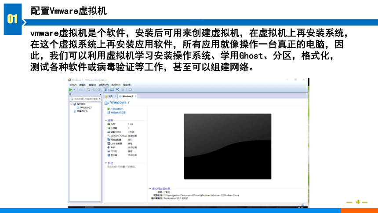Collapse the 设备 section
Viewport: 378px width, 213px height.
click(106, 120)
